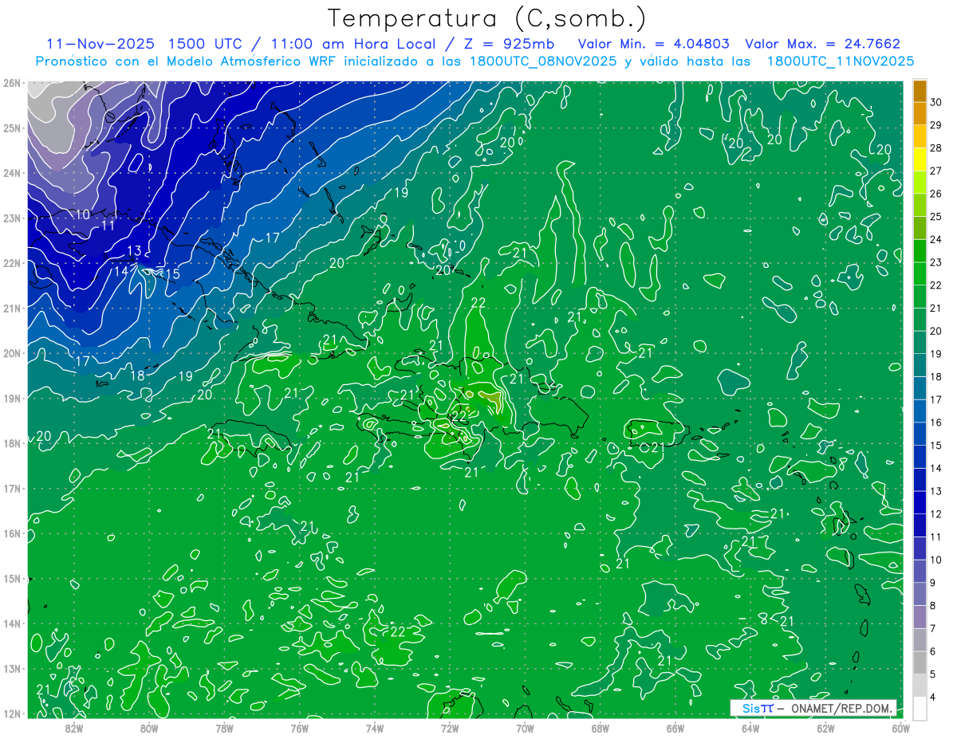Screen dimensions: 957x739
Task: Click the "SisPI – ONAMET/REP.DOM." credit box
Action: point(813,708)
